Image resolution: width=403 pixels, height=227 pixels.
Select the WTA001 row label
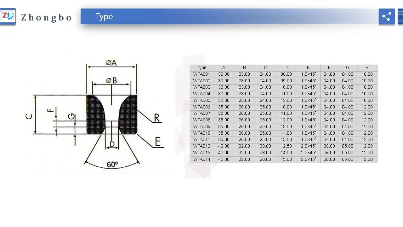[x=201, y=74]
